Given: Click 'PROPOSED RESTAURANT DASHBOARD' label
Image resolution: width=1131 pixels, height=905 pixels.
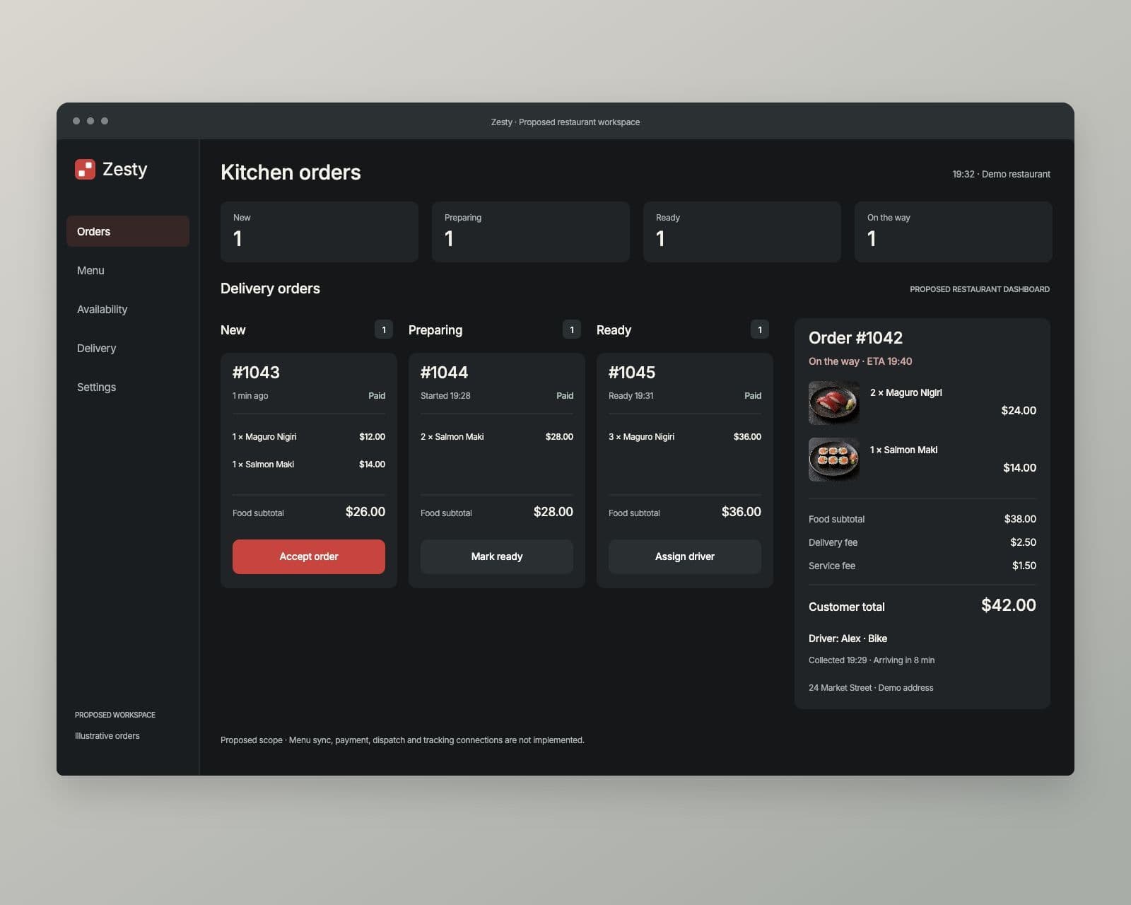Looking at the screenshot, I should pyautogui.click(x=980, y=289).
